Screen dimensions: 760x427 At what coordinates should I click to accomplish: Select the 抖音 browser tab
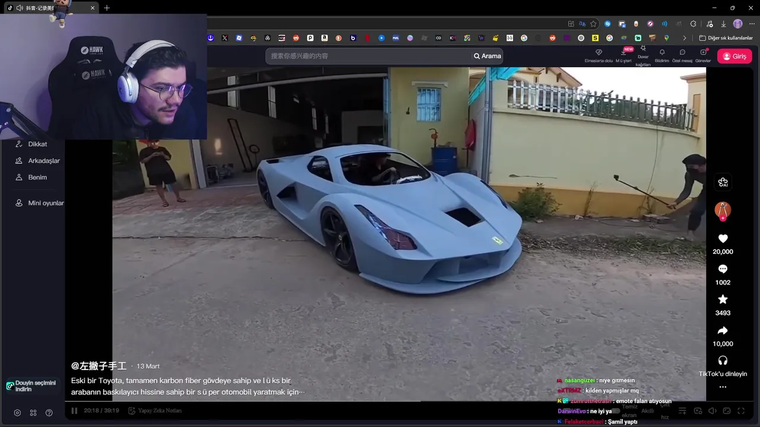tap(50, 8)
